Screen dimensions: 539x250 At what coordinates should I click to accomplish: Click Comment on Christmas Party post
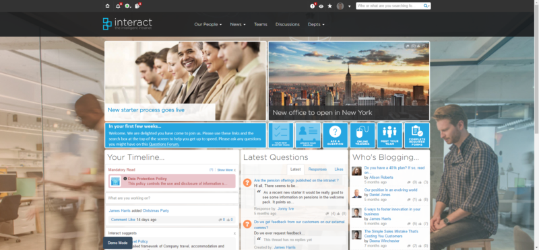pos(119,220)
